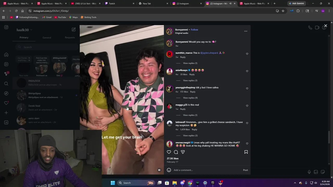Open File Explorer from taskbar

[x=175, y=183]
